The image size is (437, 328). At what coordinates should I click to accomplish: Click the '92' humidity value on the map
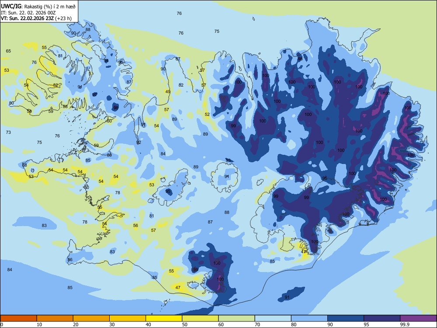[x=139, y=143]
